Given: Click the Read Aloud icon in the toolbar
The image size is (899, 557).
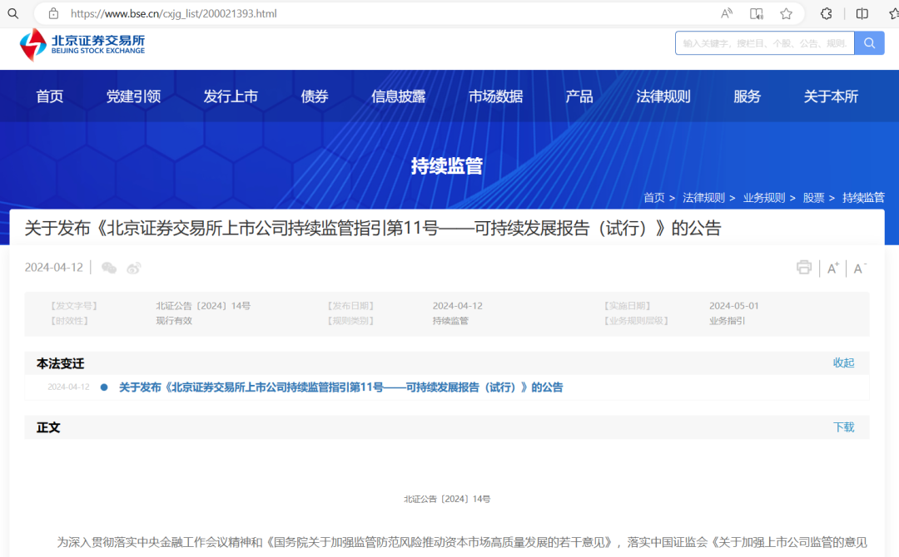Looking at the screenshot, I should point(757,13).
